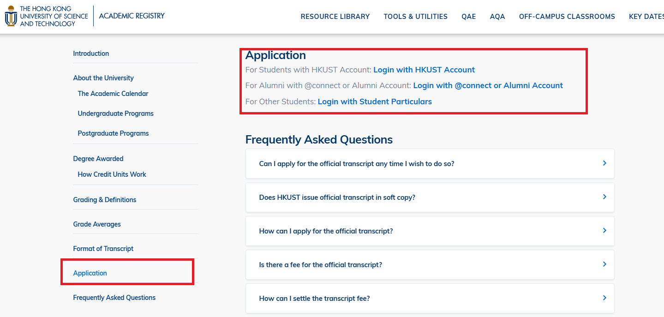Open the Academic Registry home link

pyautogui.click(x=132, y=16)
